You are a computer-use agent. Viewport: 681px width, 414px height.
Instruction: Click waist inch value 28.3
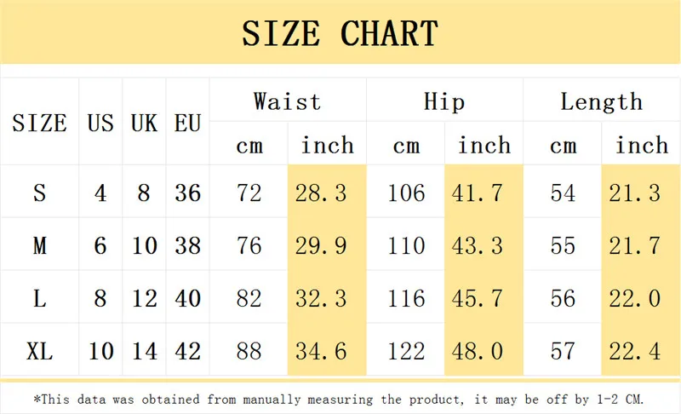(321, 193)
